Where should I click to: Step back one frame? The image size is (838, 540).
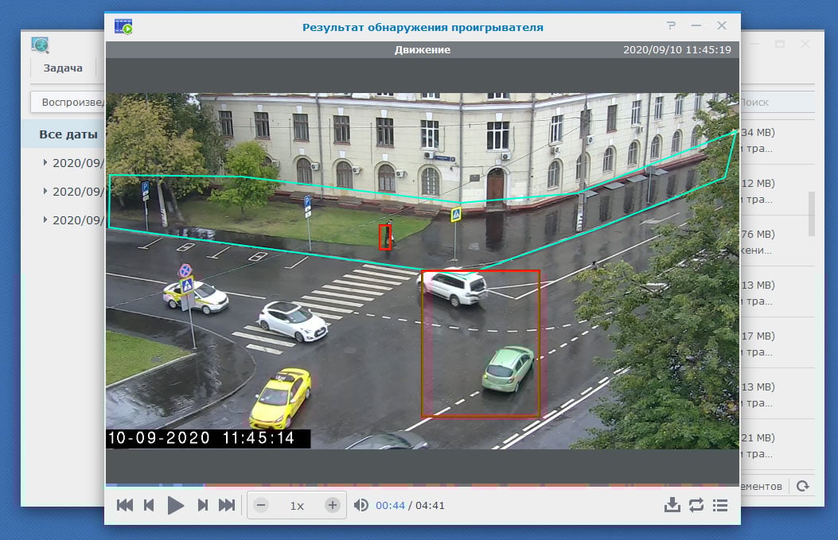coord(149,505)
